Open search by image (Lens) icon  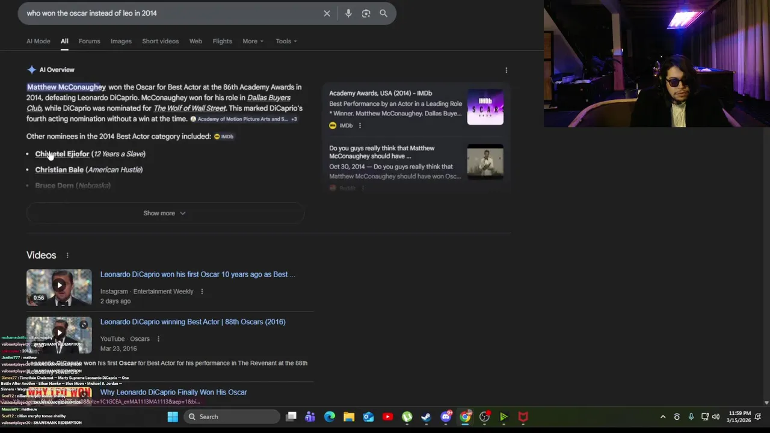[366, 13]
